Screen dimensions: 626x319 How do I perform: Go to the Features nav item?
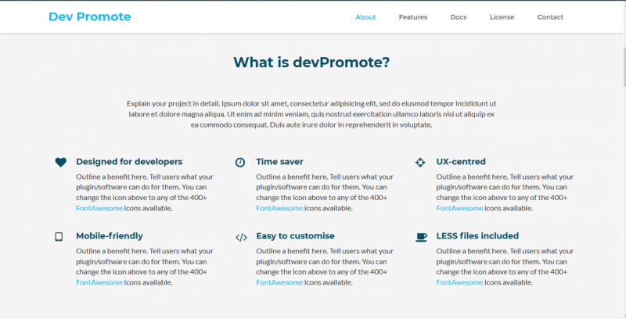point(413,17)
